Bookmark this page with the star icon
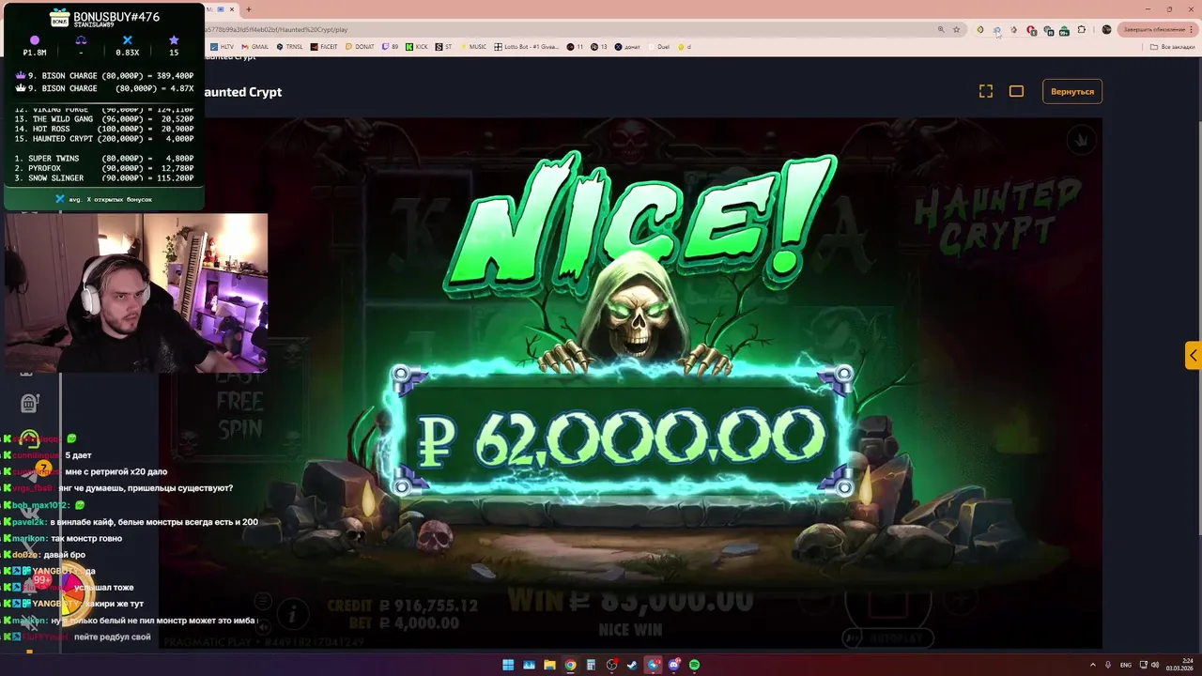1202x676 pixels. point(956,30)
